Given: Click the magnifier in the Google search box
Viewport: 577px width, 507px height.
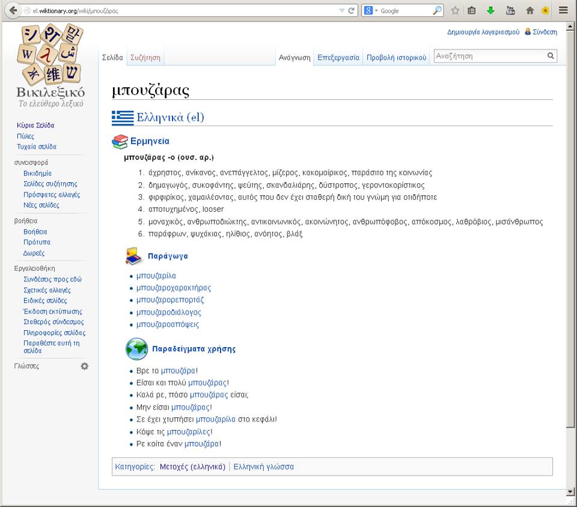Looking at the screenshot, I should tap(437, 11).
